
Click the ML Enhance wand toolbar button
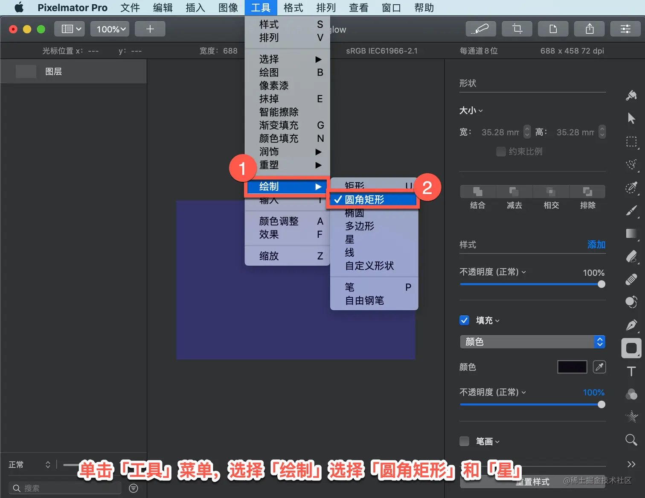(481, 29)
